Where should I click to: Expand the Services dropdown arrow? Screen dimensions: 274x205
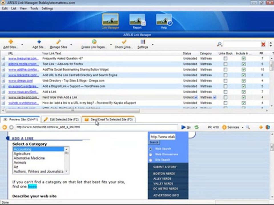click(243, 128)
